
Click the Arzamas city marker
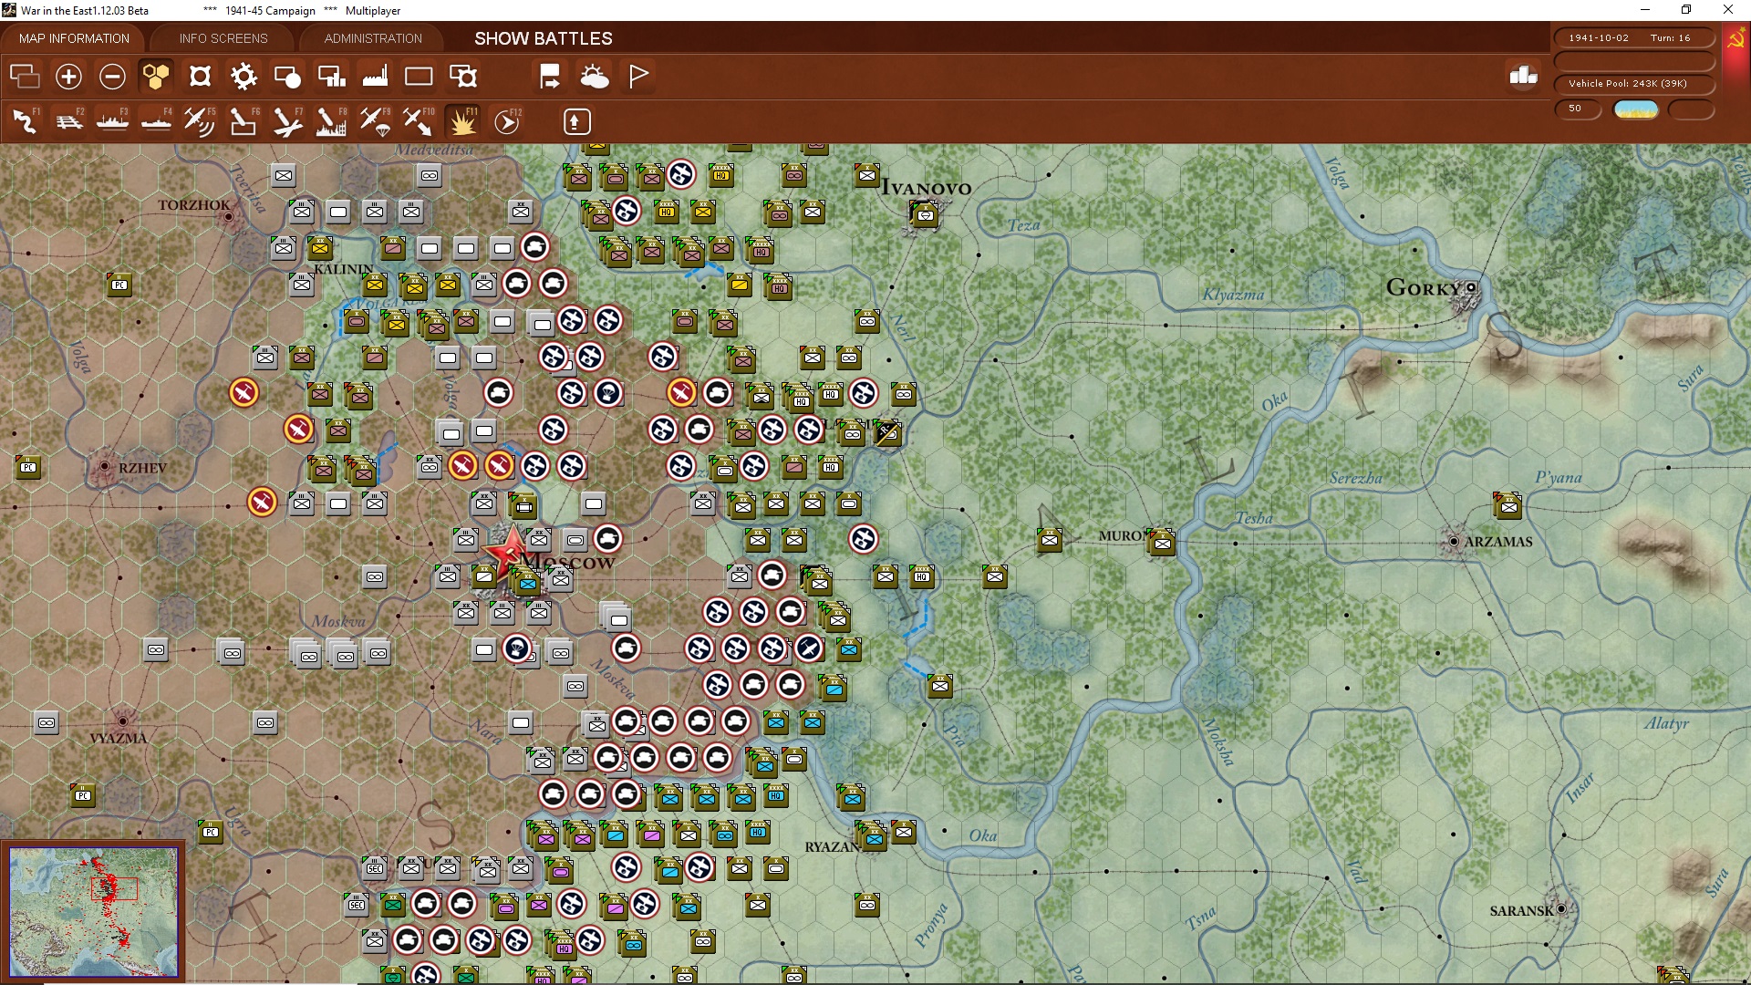pos(1454,542)
